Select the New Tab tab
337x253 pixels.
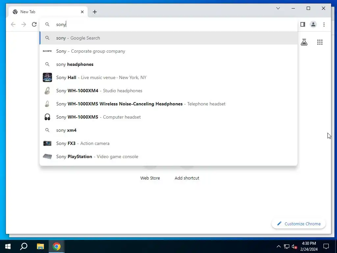click(x=48, y=12)
